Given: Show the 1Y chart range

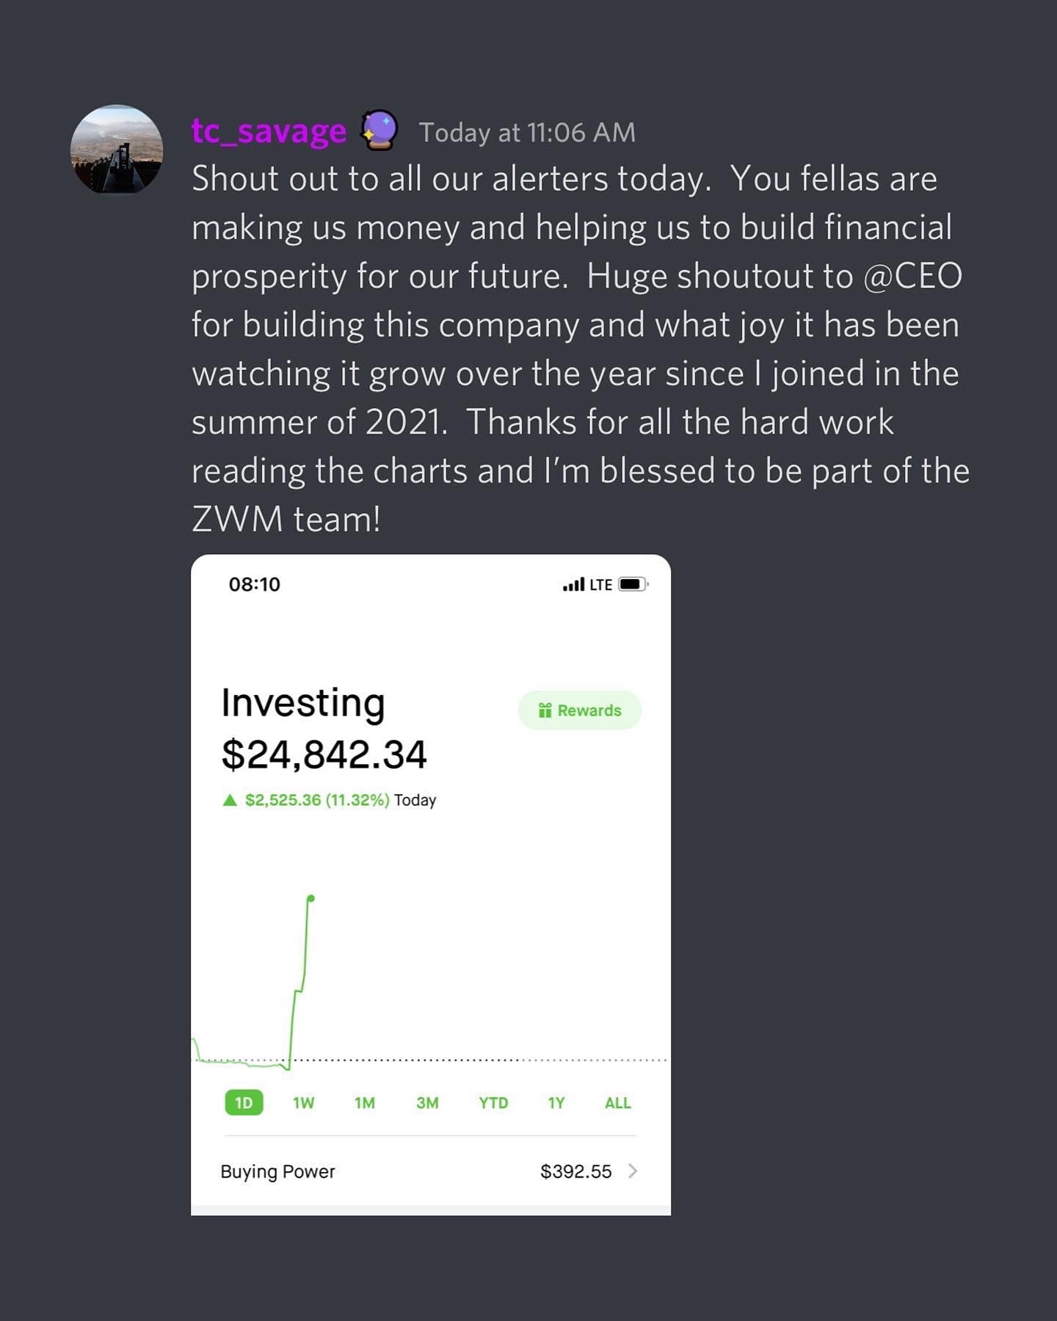Looking at the screenshot, I should [556, 1102].
